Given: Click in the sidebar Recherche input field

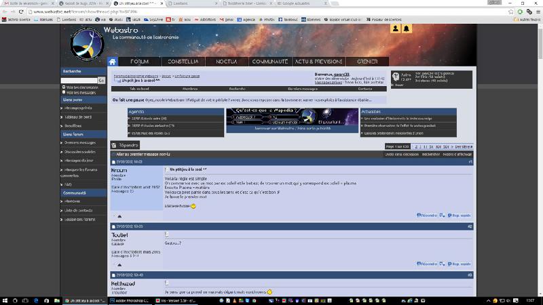Looking at the screenshot, I should click(79, 80).
